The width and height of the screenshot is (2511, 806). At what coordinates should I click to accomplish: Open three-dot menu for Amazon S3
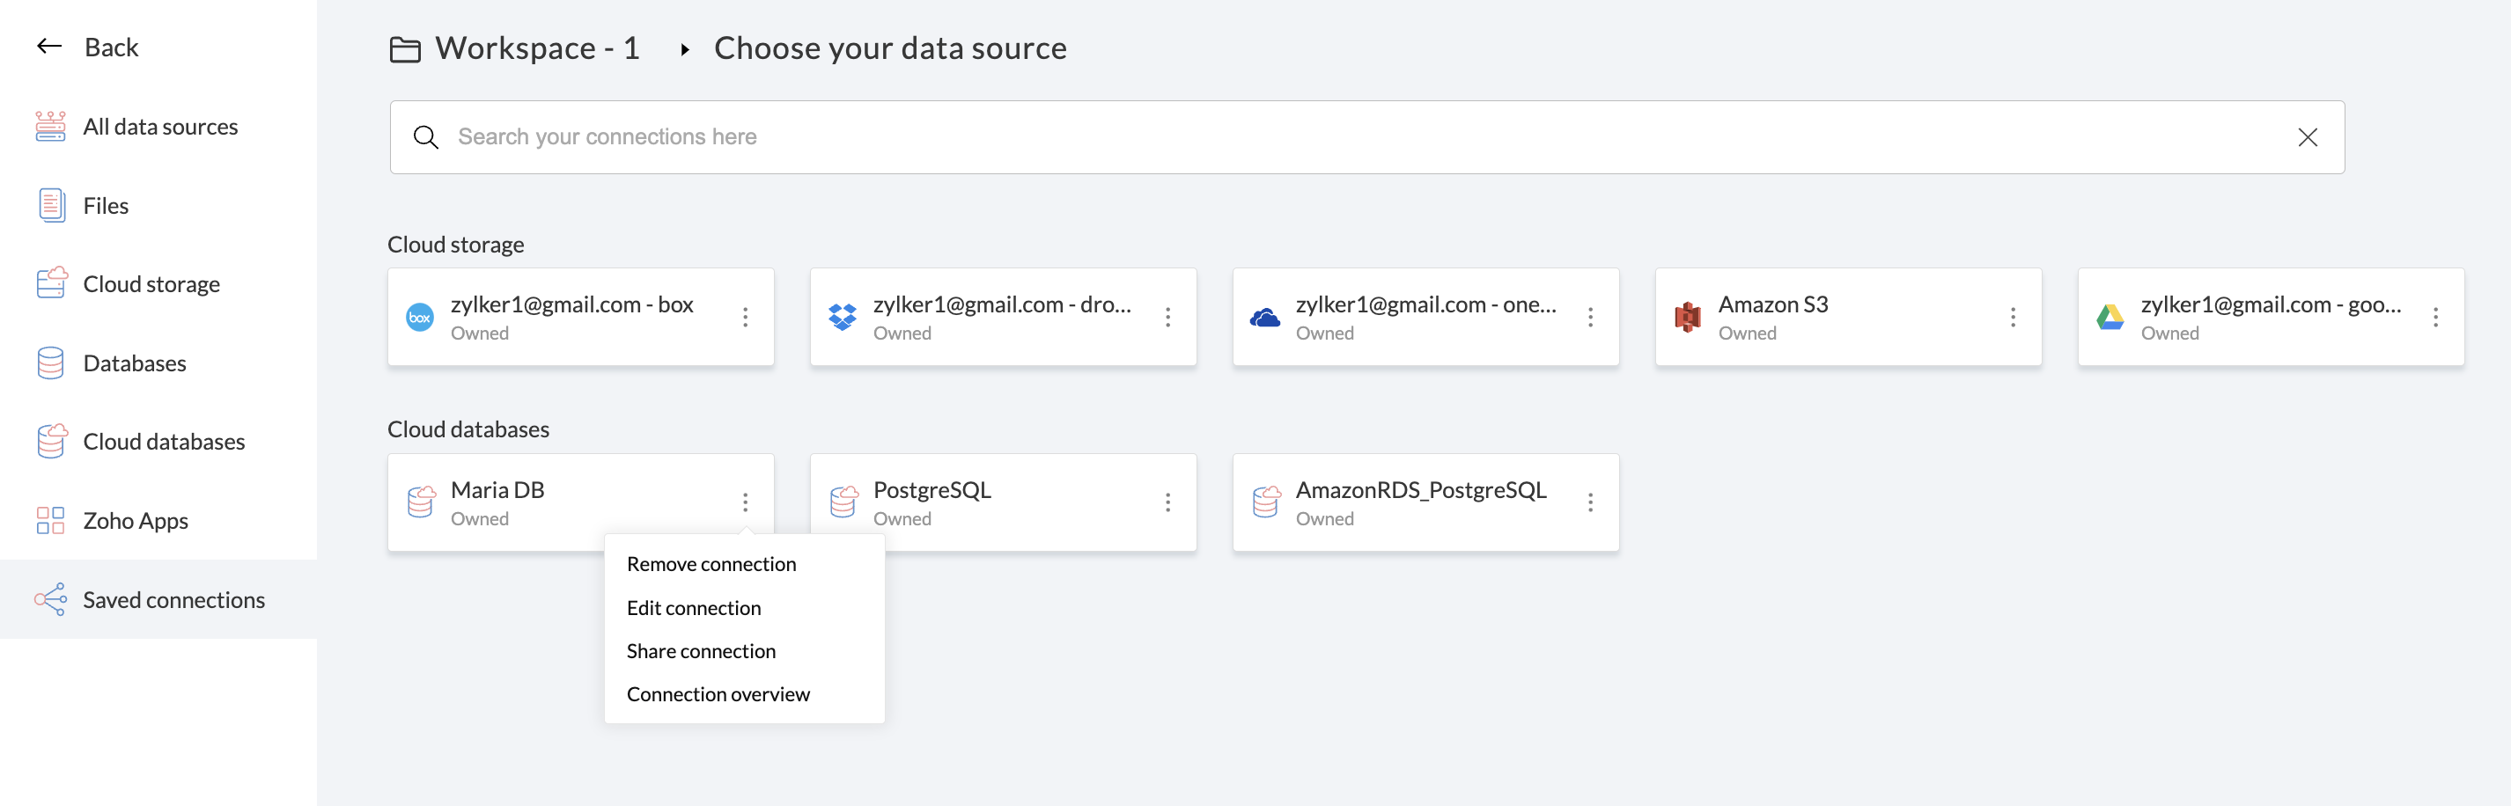2012,317
